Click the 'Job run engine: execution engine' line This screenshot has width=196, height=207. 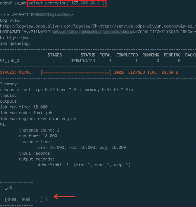(x=38, y=119)
